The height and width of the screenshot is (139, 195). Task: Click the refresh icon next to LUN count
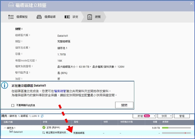(42, 116)
